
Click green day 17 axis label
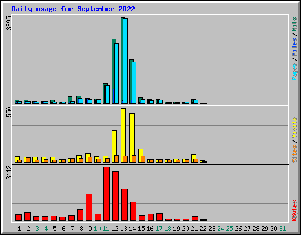pyautogui.click(x=159, y=229)
